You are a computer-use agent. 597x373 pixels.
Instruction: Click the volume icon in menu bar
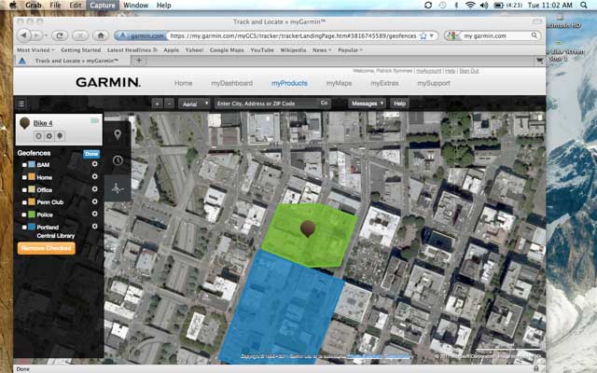[484, 5]
